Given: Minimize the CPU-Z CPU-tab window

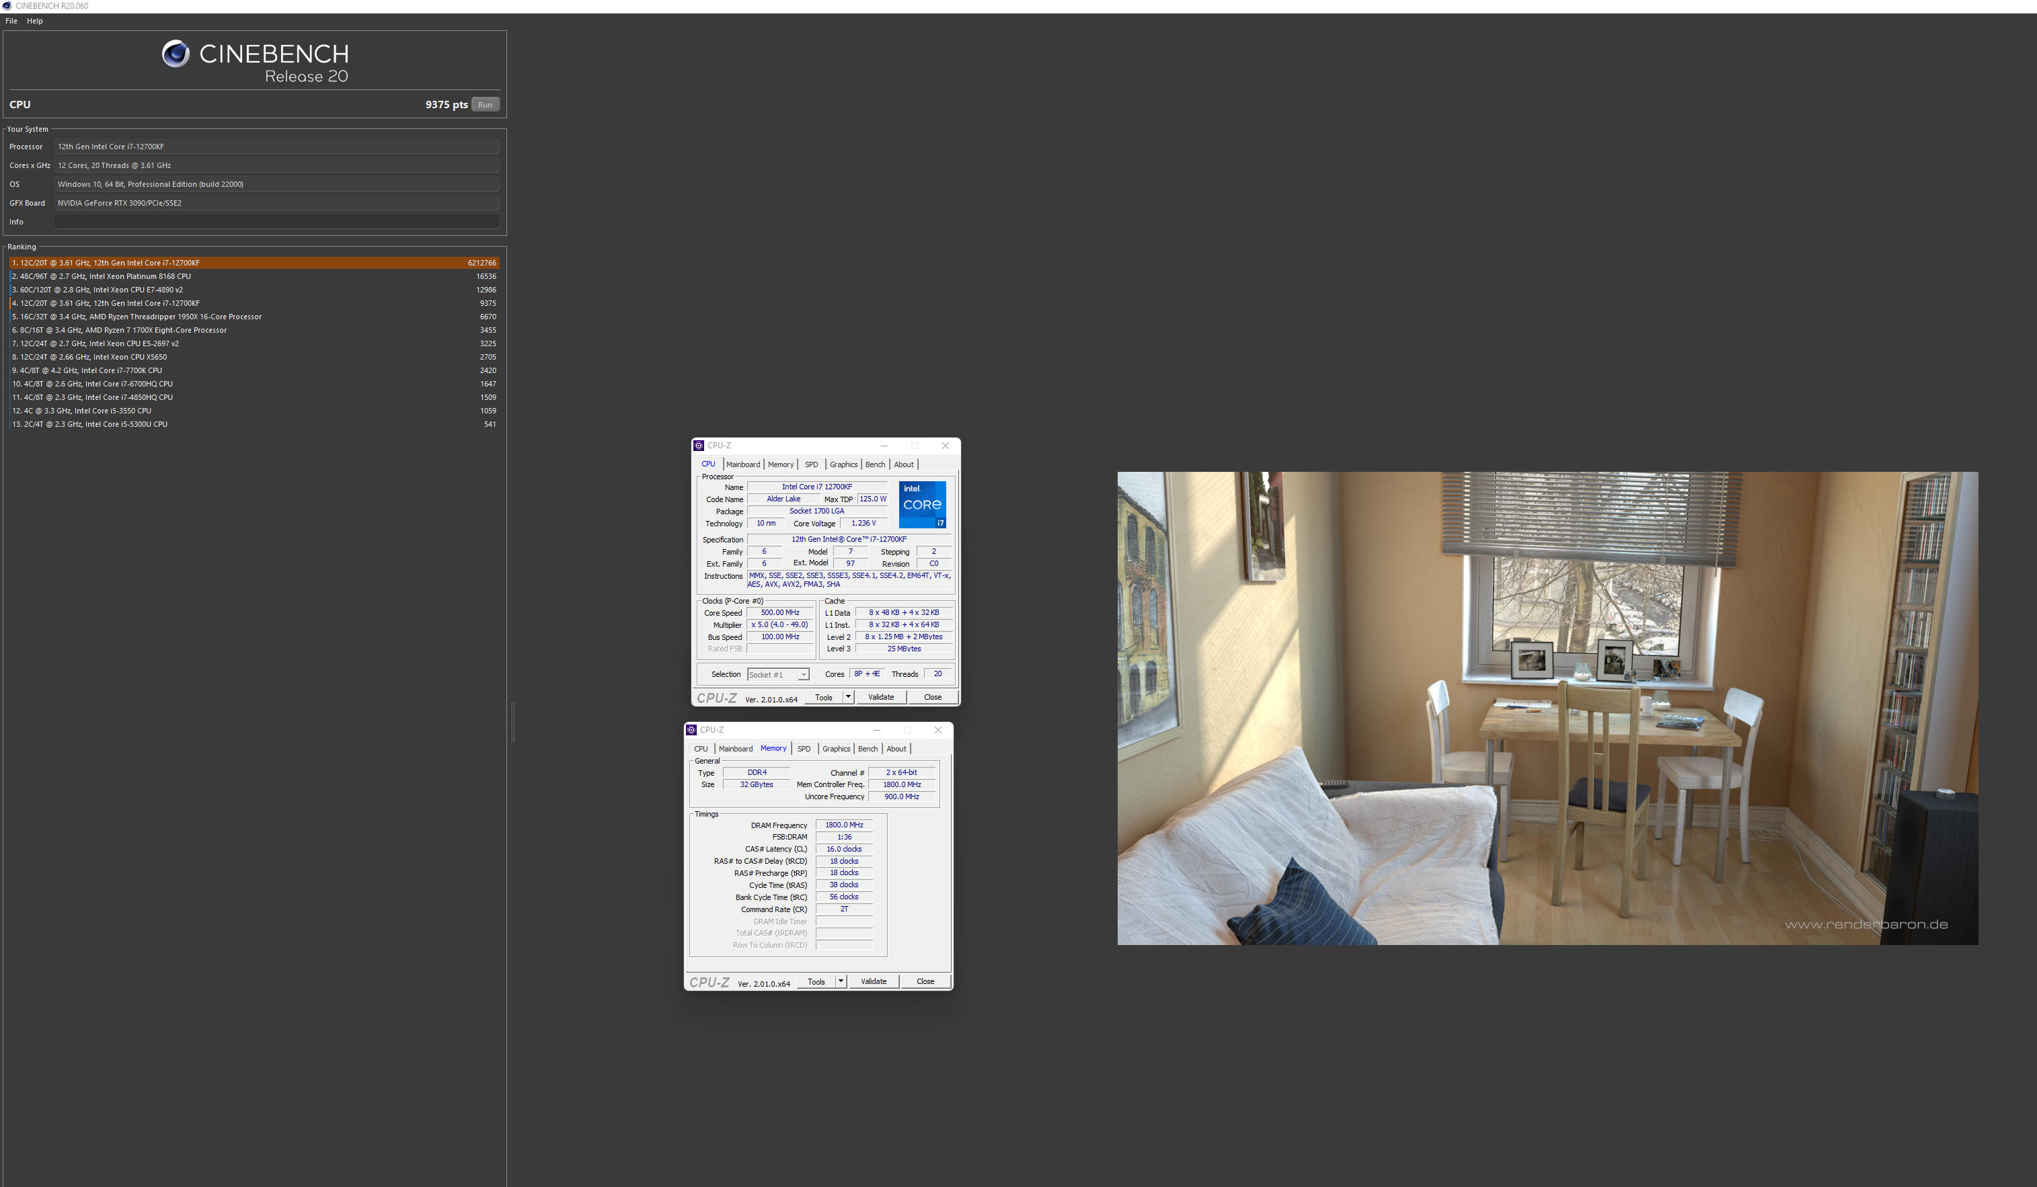Looking at the screenshot, I should (x=884, y=445).
